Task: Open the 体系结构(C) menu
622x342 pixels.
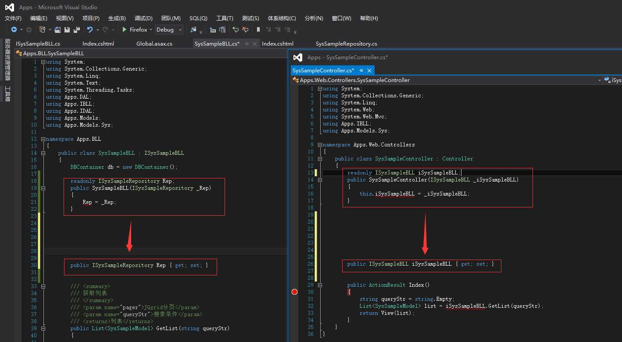Action: (x=282, y=18)
